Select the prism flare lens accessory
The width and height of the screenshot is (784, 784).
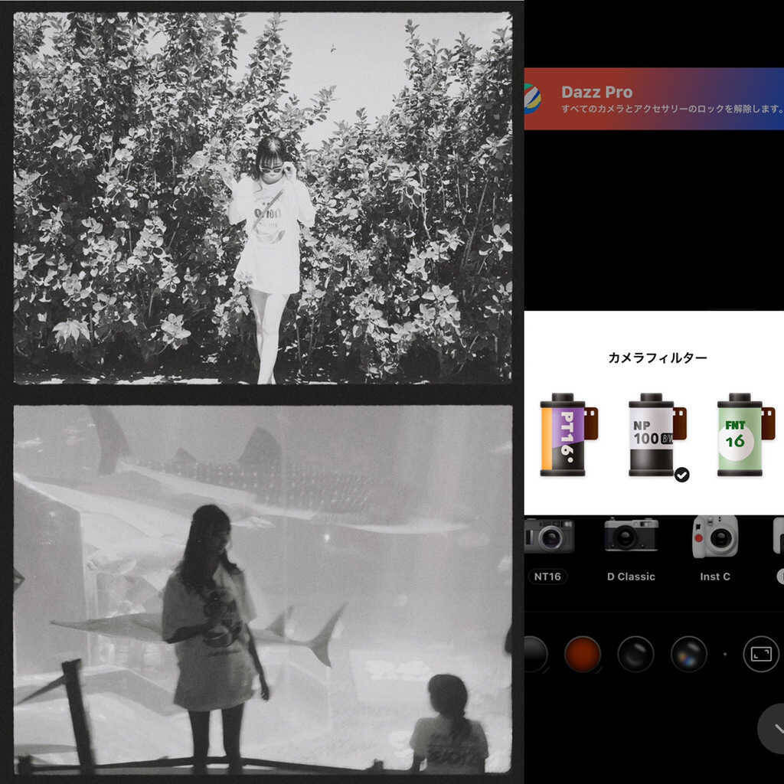click(x=688, y=654)
